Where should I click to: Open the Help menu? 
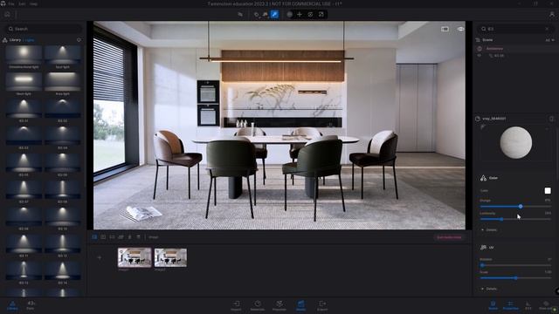[33, 3]
